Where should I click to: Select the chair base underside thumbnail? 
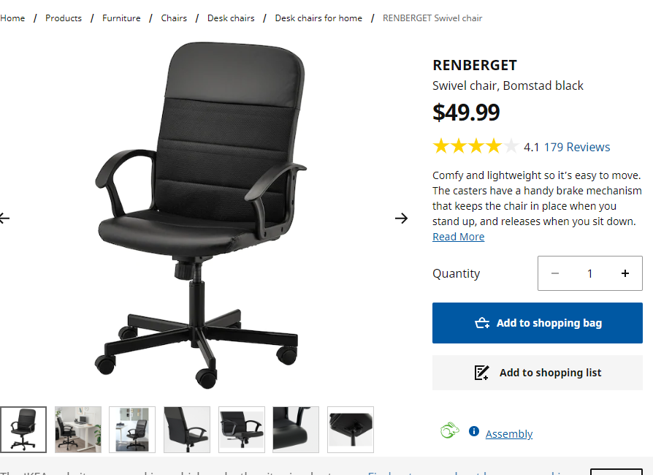pyautogui.click(x=350, y=430)
